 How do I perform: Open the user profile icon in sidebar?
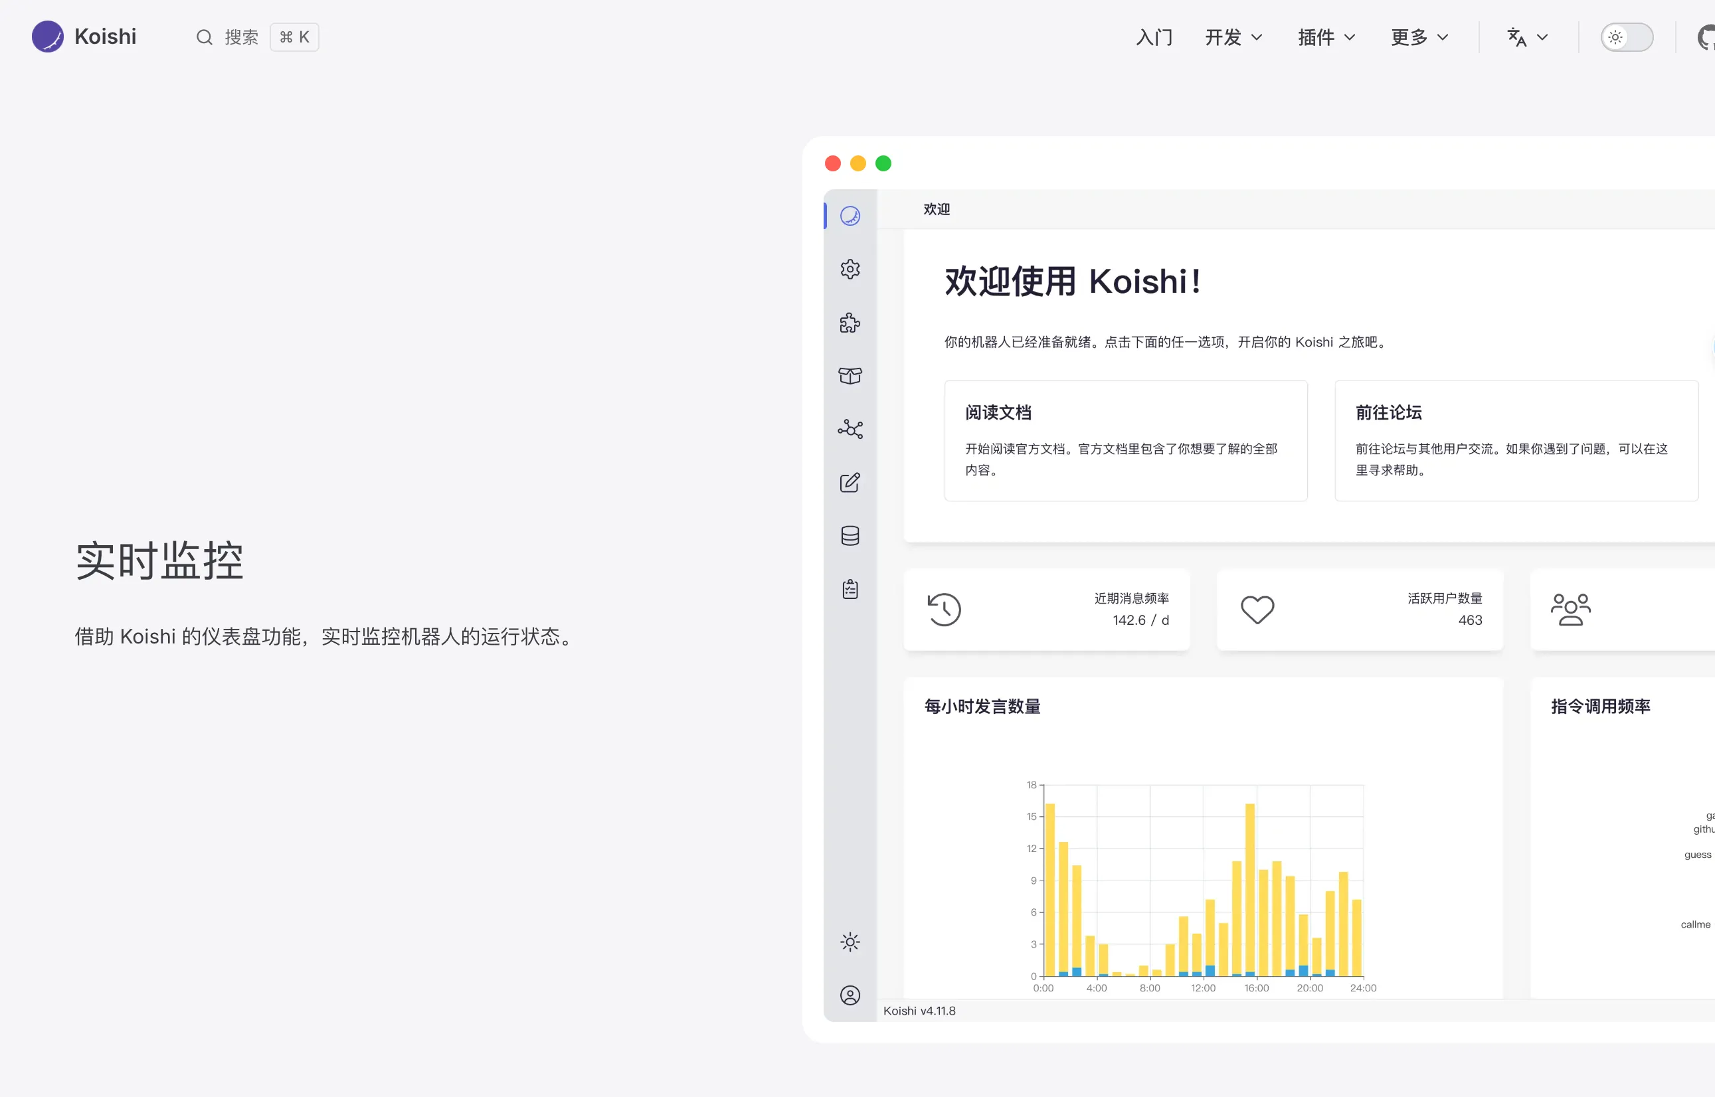(850, 995)
